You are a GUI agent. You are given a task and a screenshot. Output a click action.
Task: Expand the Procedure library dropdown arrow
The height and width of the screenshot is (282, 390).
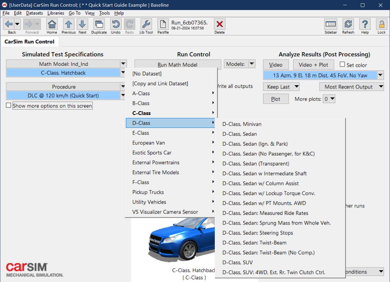pyautogui.click(x=123, y=87)
